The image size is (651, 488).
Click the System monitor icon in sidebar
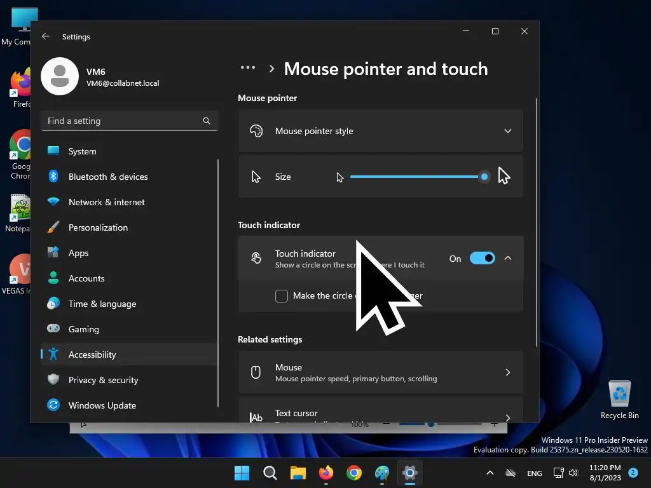pos(53,151)
